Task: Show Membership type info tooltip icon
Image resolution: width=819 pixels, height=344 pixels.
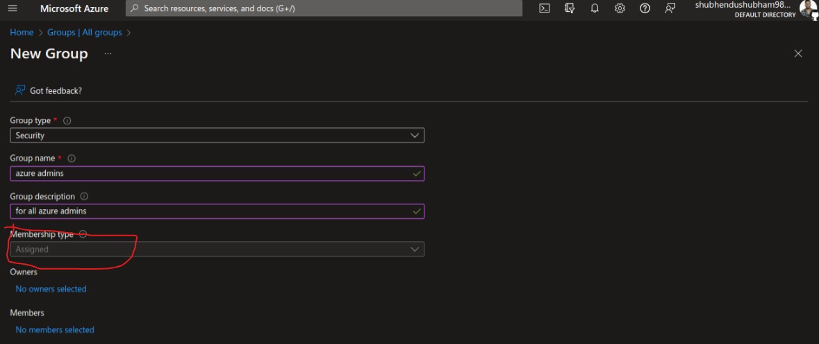Action: click(x=83, y=234)
